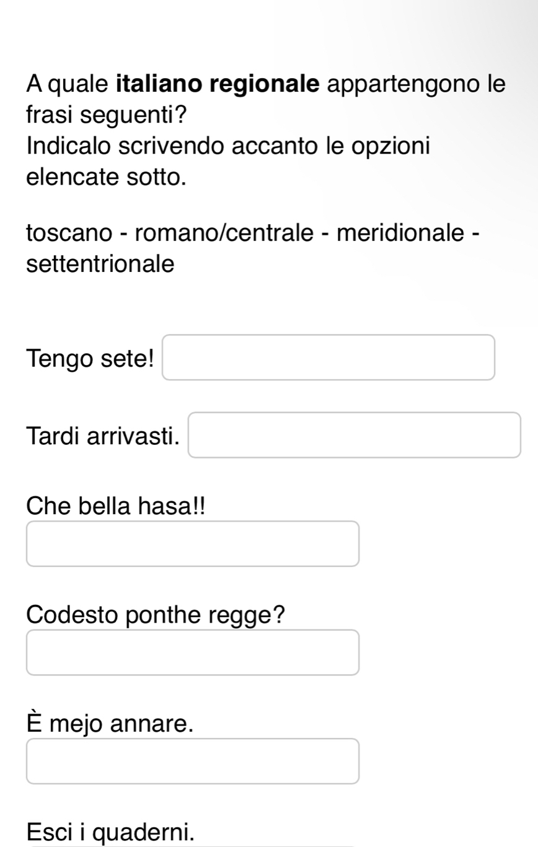Click the bold words "italiano regionale"

pos(219,84)
